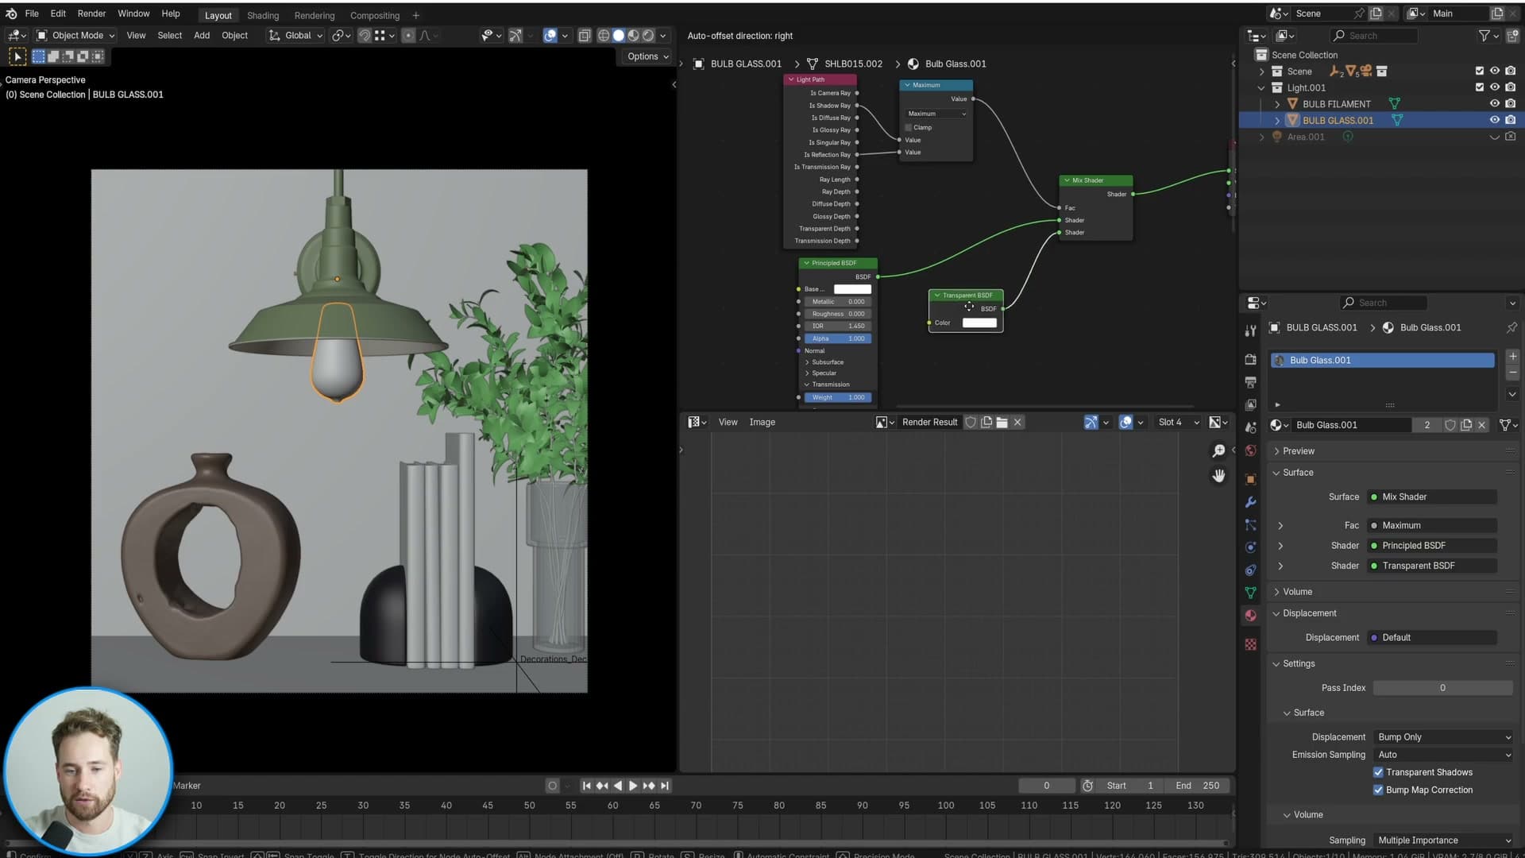Open the Material properties tab
The height and width of the screenshot is (858, 1525).
pos(1250,616)
